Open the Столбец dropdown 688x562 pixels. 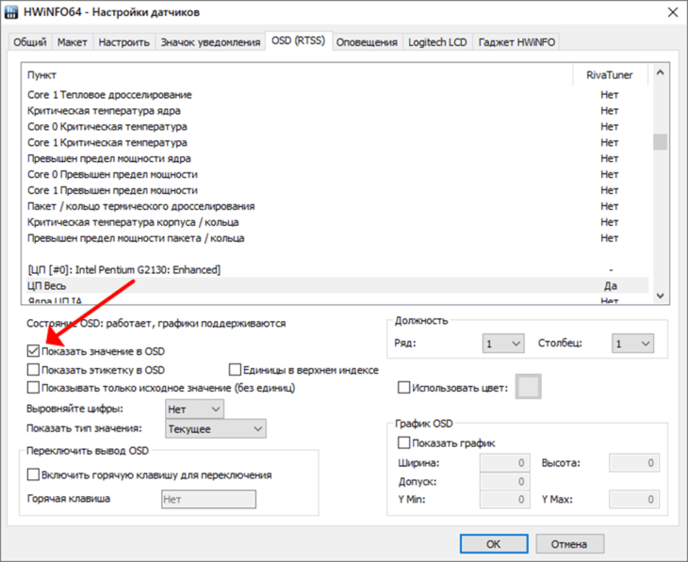632,344
